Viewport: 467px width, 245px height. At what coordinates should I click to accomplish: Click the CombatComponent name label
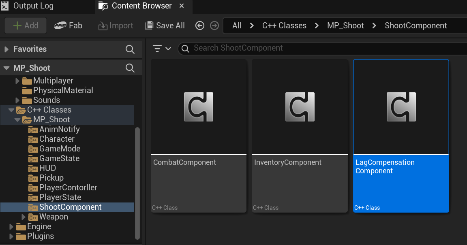[185, 162]
